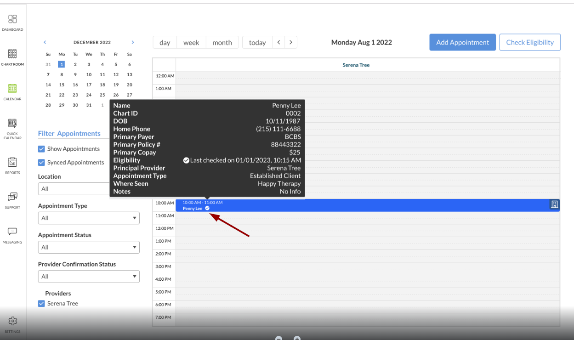Expand the Appointment Status dropdown
The height and width of the screenshot is (340, 574).
pos(89,247)
